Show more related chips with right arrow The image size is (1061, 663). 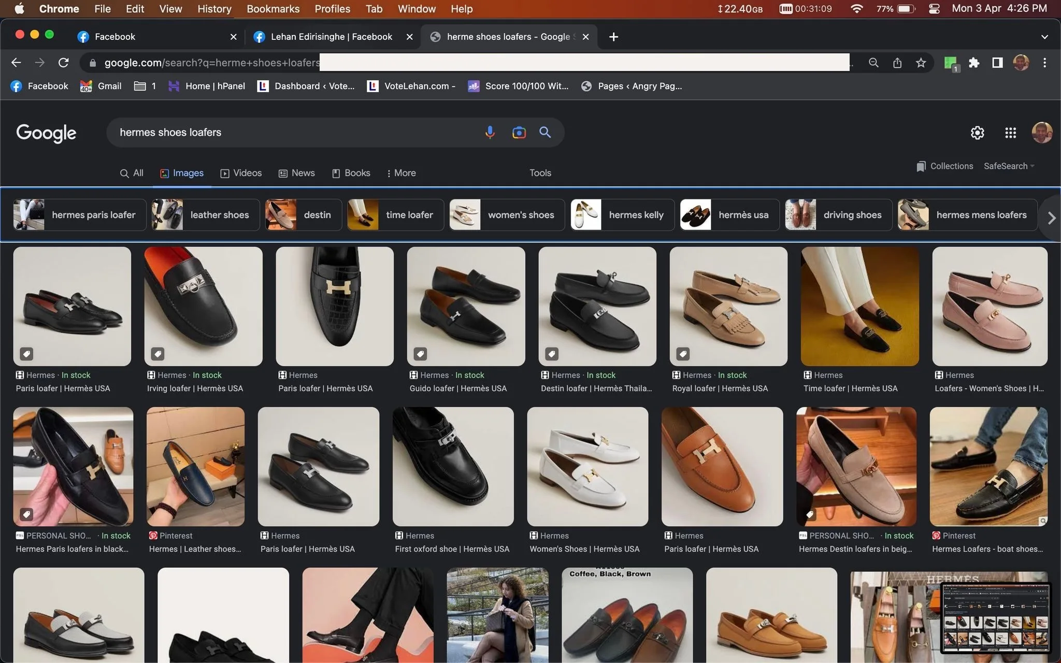coord(1051,218)
